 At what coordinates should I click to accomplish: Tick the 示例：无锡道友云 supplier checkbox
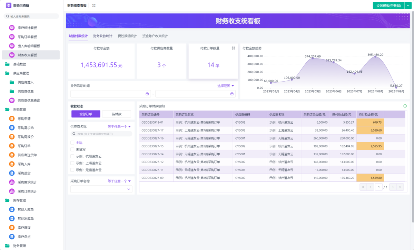click(x=72, y=170)
